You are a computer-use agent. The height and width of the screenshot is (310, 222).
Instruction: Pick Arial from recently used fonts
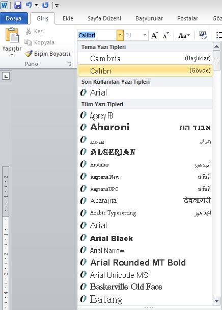145,93
